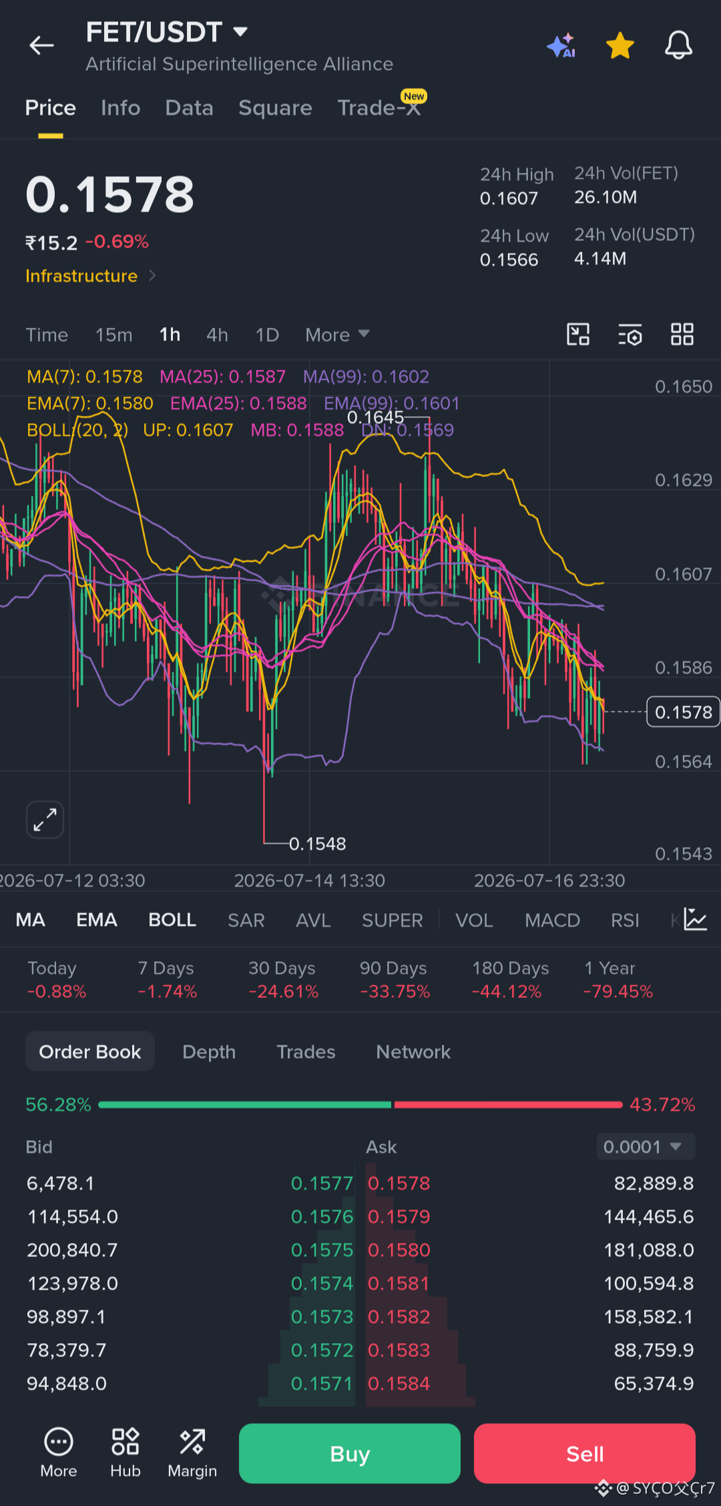Tap the Today -0.88% performance cell

coord(57,979)
